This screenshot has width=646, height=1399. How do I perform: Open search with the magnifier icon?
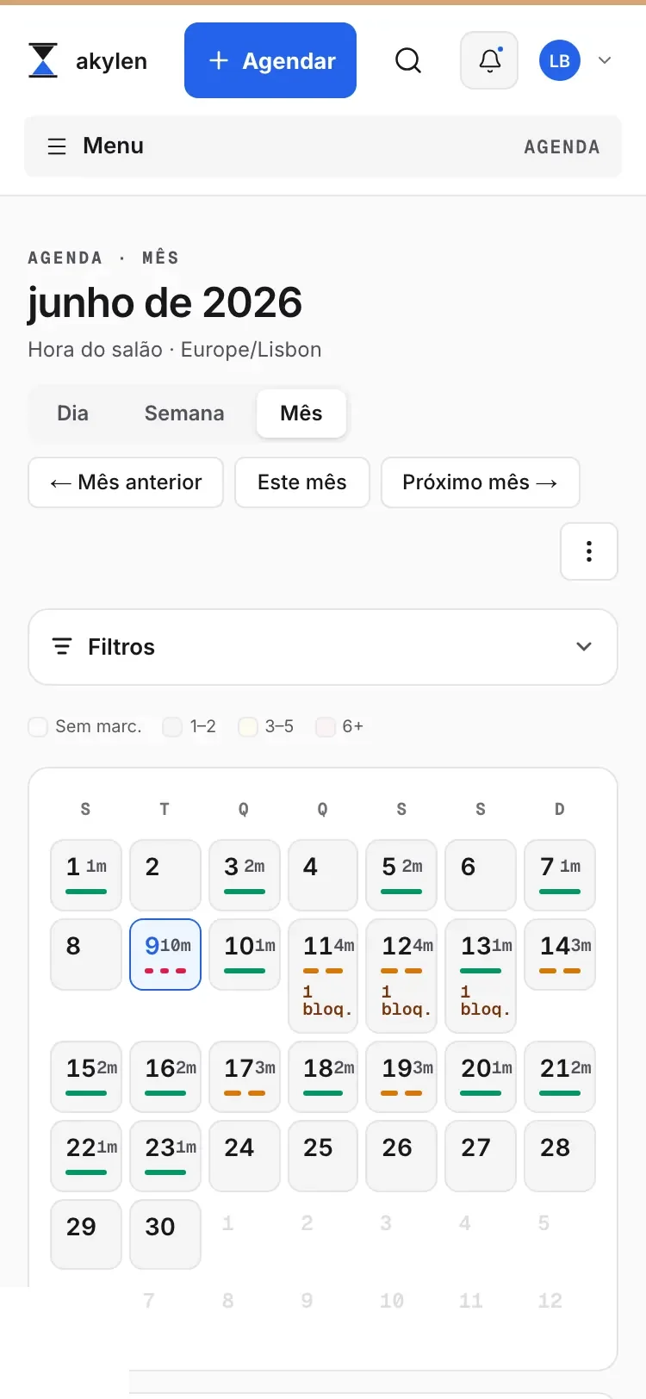(408, 60)
